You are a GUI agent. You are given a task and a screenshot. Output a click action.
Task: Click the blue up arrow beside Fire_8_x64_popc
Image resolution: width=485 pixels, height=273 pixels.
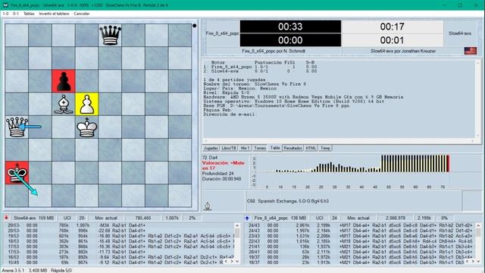pyautogui.click(x=247, y=218)
